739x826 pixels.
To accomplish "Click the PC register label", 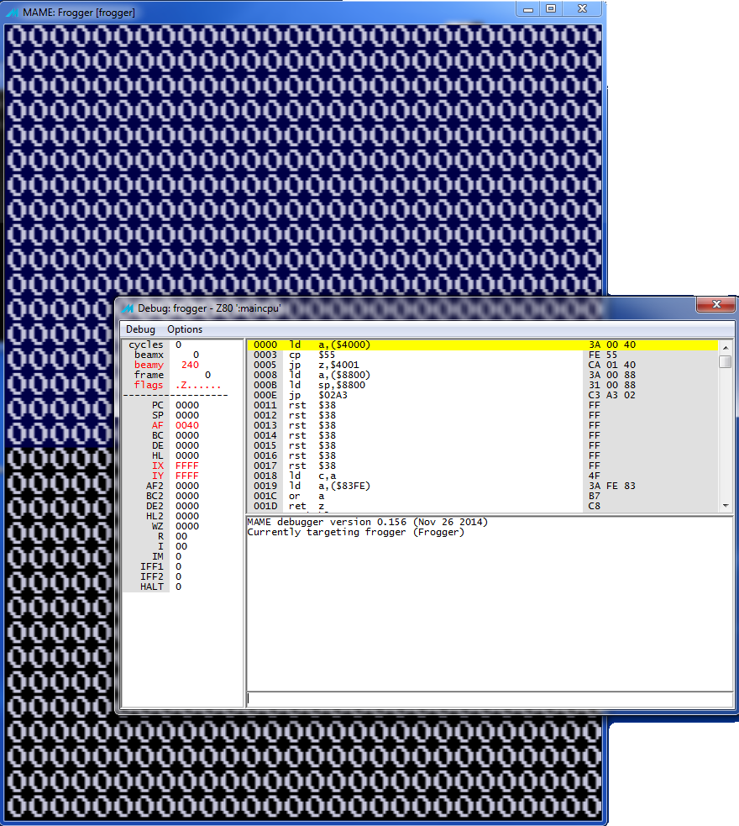I will point(158,405).
